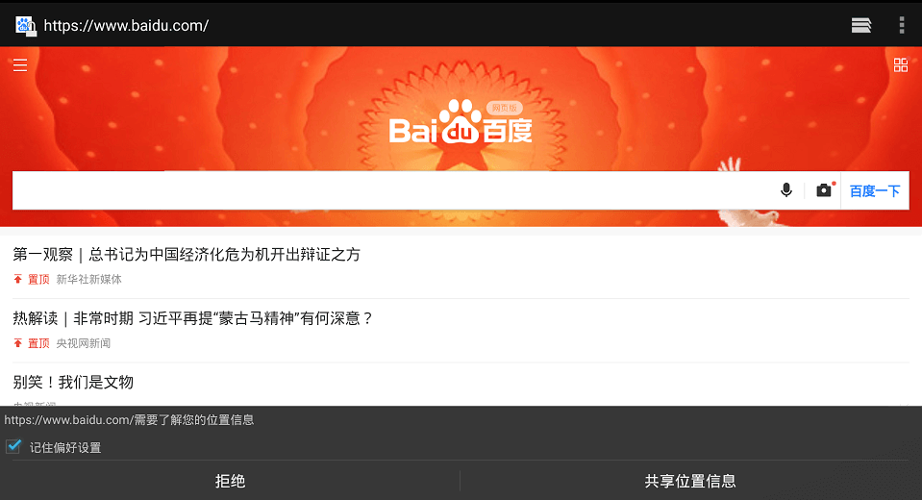Open the browser tabs switcher icon
This screenshot has height=500, width=922.
[861, 25]
